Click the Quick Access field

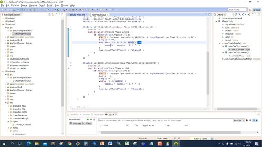(x=237, y=10)
